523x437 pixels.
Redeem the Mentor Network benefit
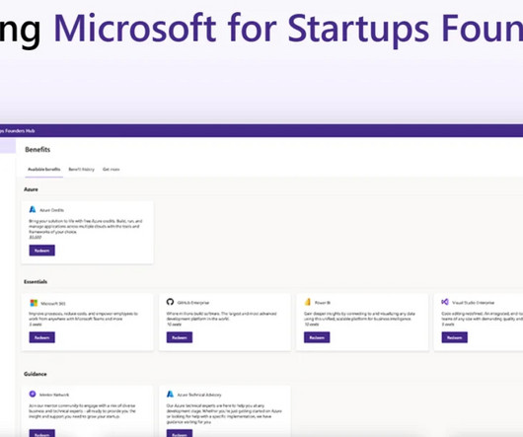point(42,433)
